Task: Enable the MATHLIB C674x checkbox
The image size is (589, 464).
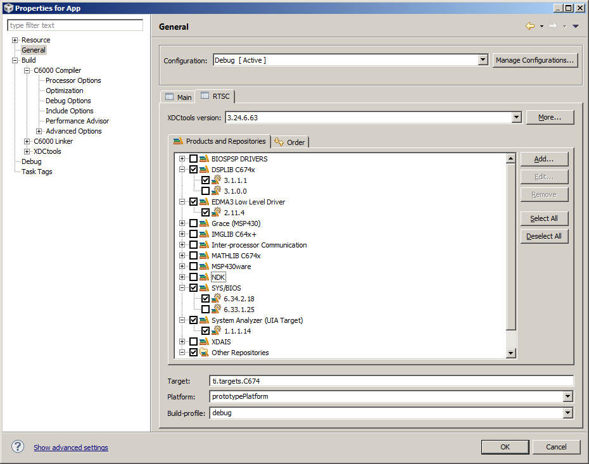Action: (x=193, y=256)
